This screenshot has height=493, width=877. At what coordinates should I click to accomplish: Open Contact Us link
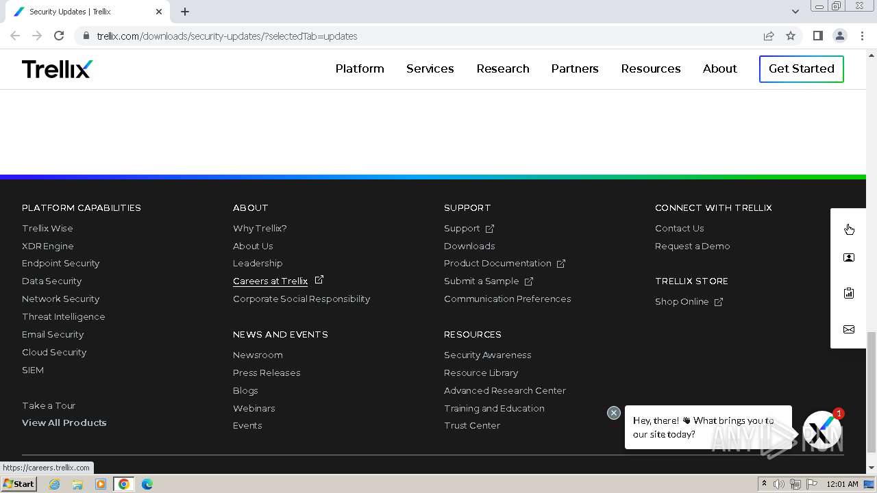click(680, 228)
